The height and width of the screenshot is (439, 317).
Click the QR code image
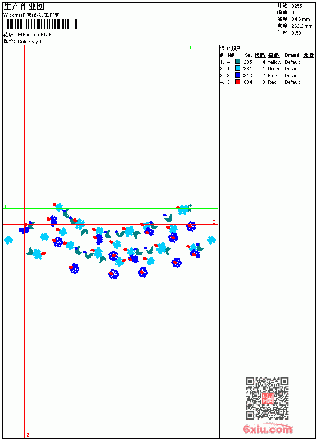pyautogui.click(x=267, y=398)
